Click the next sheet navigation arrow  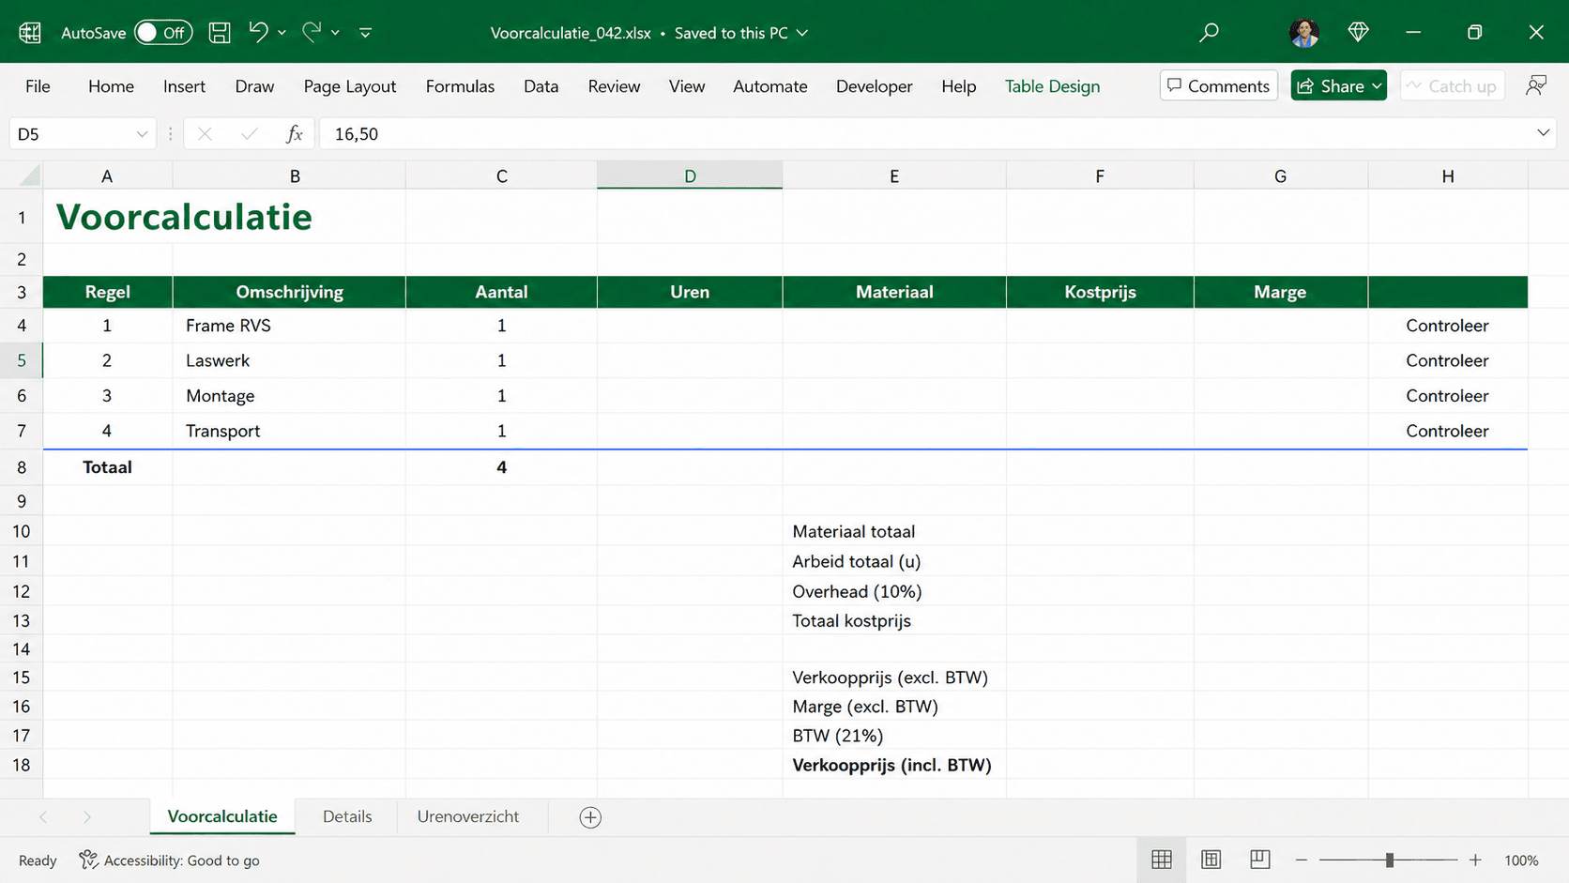pos(87,817)
